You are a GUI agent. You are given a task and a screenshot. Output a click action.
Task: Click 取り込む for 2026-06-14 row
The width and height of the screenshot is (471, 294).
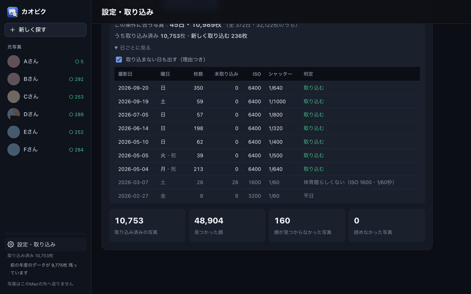click(314, 128)
